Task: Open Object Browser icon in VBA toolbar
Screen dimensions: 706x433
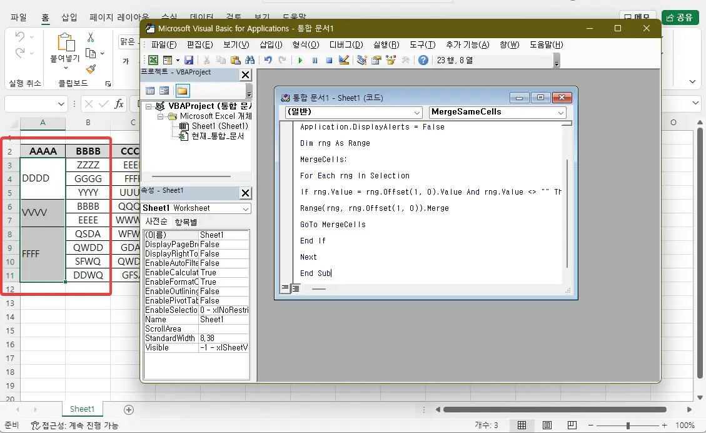Action: tap(390, 60)
